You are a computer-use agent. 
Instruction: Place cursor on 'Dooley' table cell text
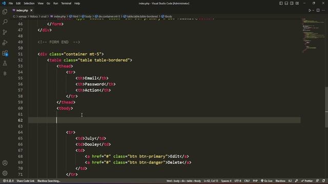(x=92, y=144)
